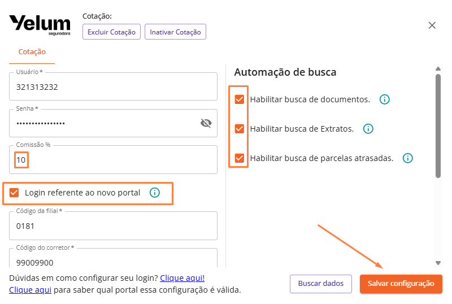Screen dimensions: 452x304
Task: Click the Excluir Cotação button
Action: 111,32
